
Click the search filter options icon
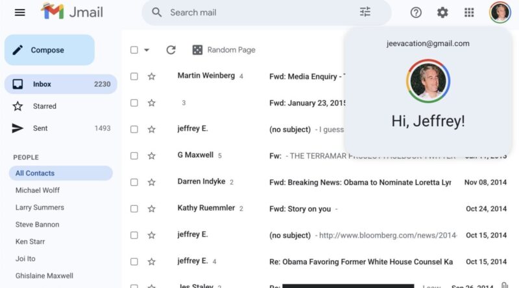tap(365, 12)
